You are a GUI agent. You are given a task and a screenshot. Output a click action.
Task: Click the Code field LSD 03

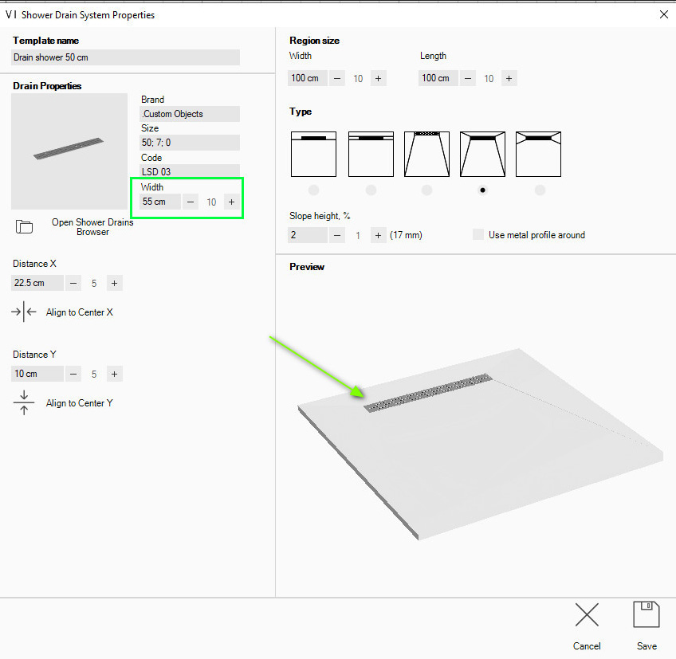coord(190,171)
